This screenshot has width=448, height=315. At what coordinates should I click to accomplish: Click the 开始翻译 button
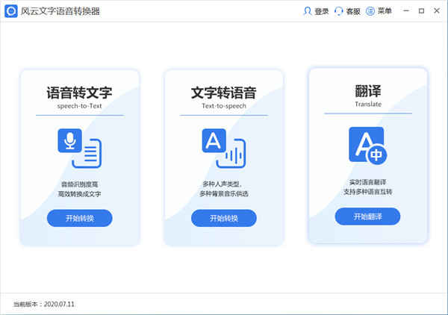click(367, 216)
